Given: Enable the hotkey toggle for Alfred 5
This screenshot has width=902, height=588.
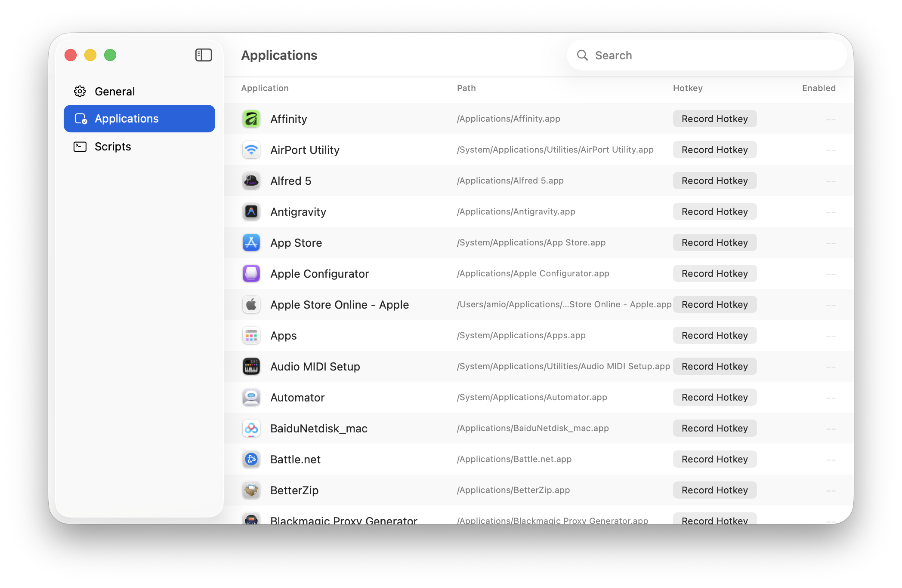Looking at the screenshot, I should [831, 181].
